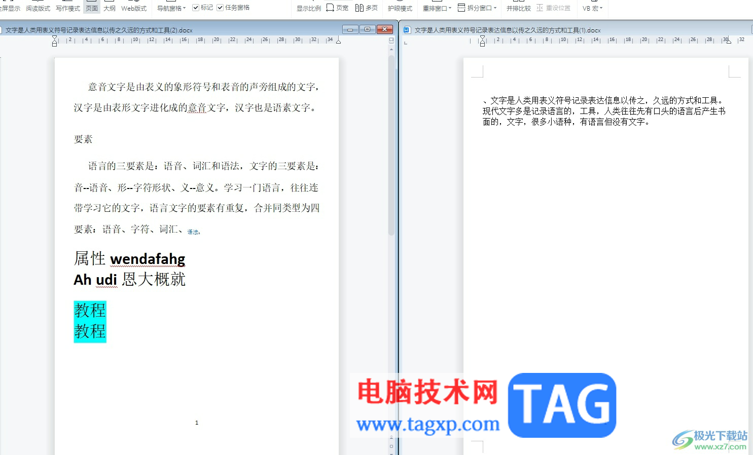Viewport: 753px width, 455px height.
Task: Click right indent marker on left ruler
Action: coord(339,41)
